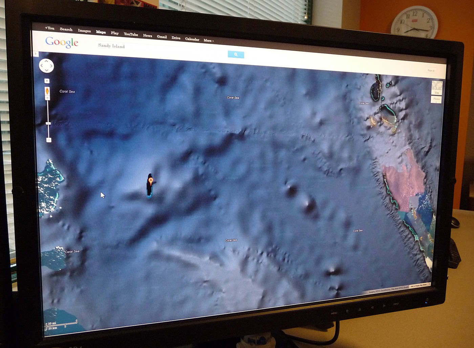Click the Google logo
Screen dimensions: 474x348
click(62, 42)
